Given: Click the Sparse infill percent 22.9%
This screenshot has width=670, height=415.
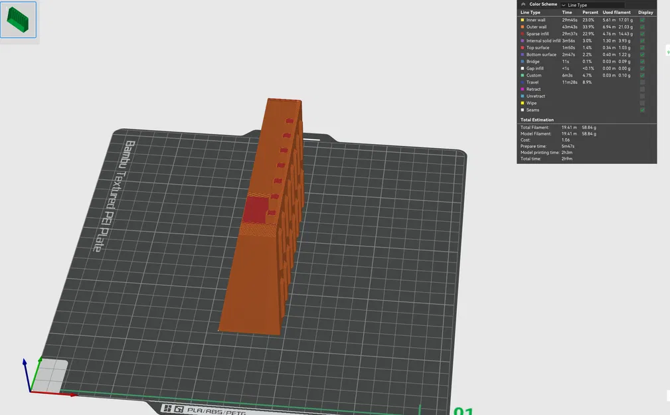Looking at the screenshot, I should [x=588, y=34].
